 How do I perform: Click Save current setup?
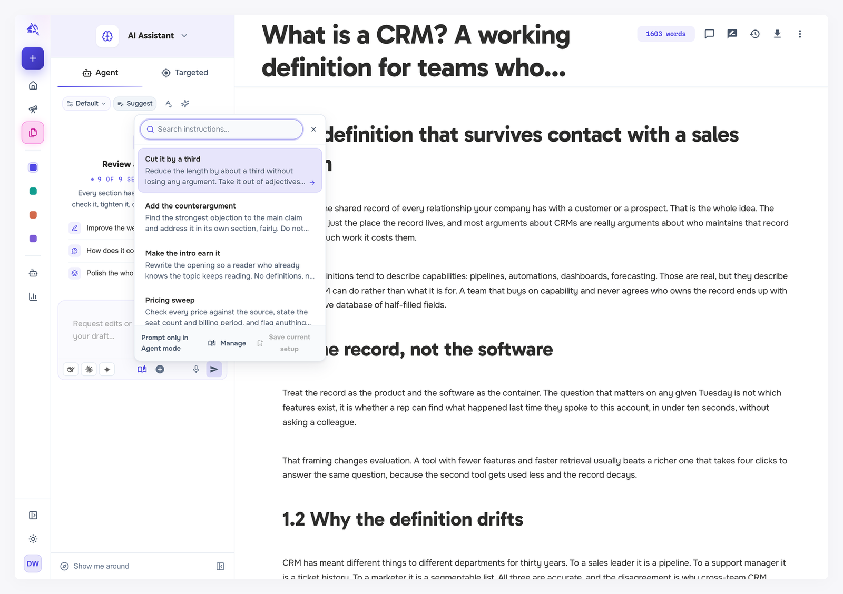pyautogui.click(x=283, y=343)
